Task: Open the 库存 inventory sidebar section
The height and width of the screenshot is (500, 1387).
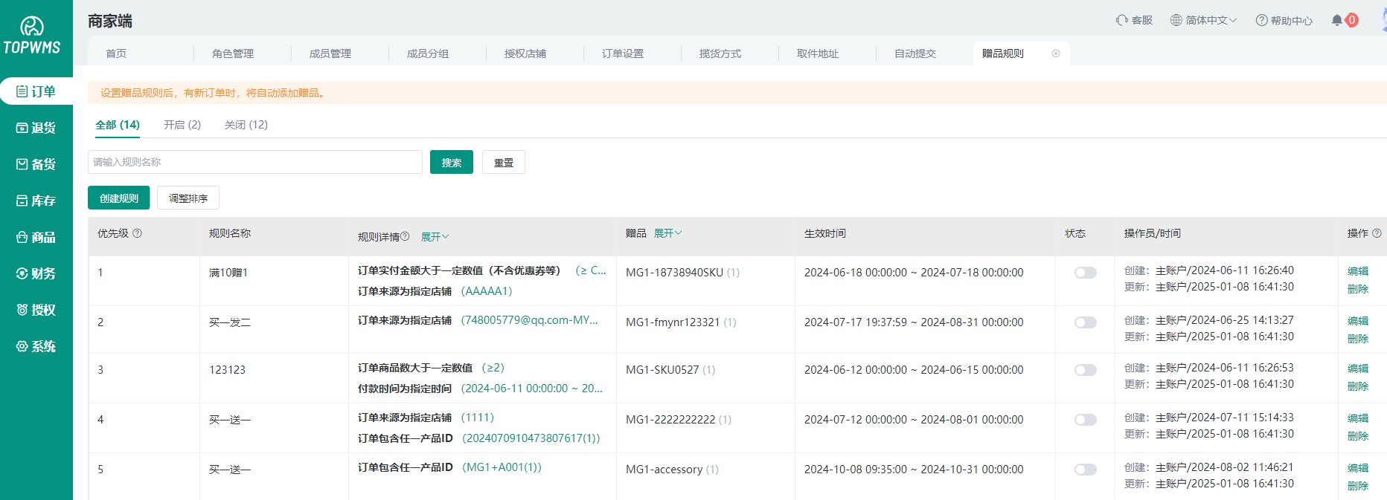Action: click(x=36, y=201)
